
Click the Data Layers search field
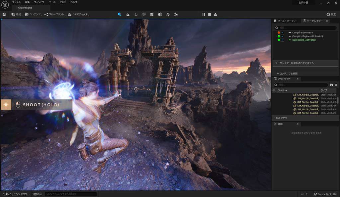point(305,28)
